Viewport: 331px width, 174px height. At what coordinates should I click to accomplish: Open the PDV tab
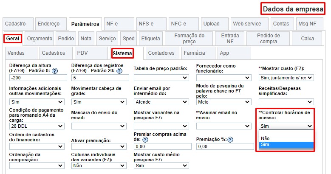point(91,53)
